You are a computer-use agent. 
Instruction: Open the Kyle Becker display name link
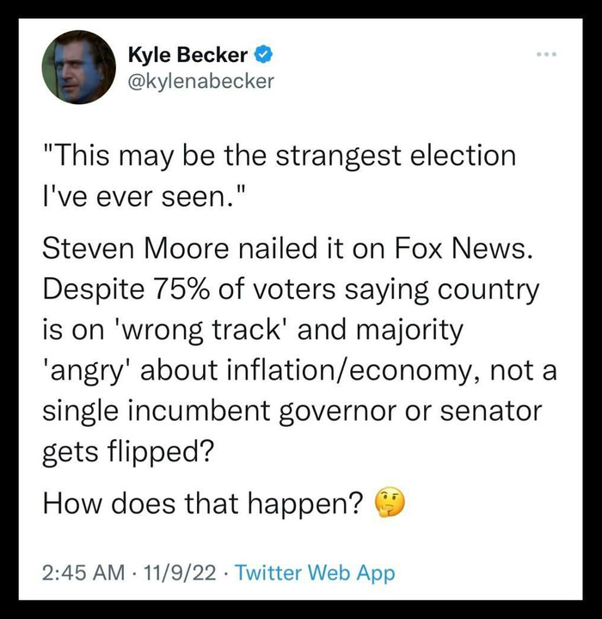coord(188,56)
